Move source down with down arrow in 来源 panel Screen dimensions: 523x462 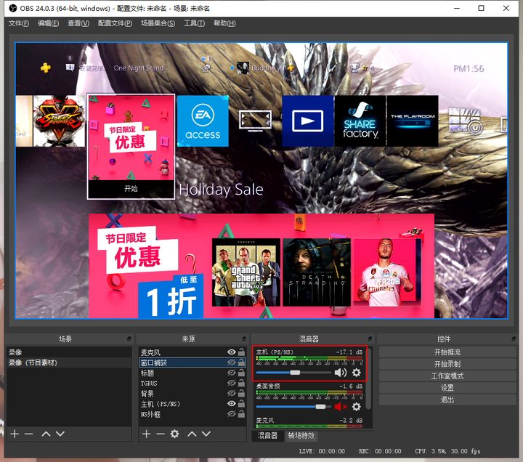pos(206,434)
